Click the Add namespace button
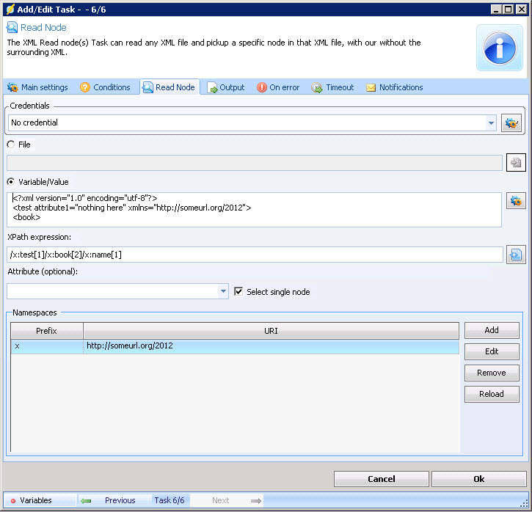 pyautogui.click(x=491, y=330)
